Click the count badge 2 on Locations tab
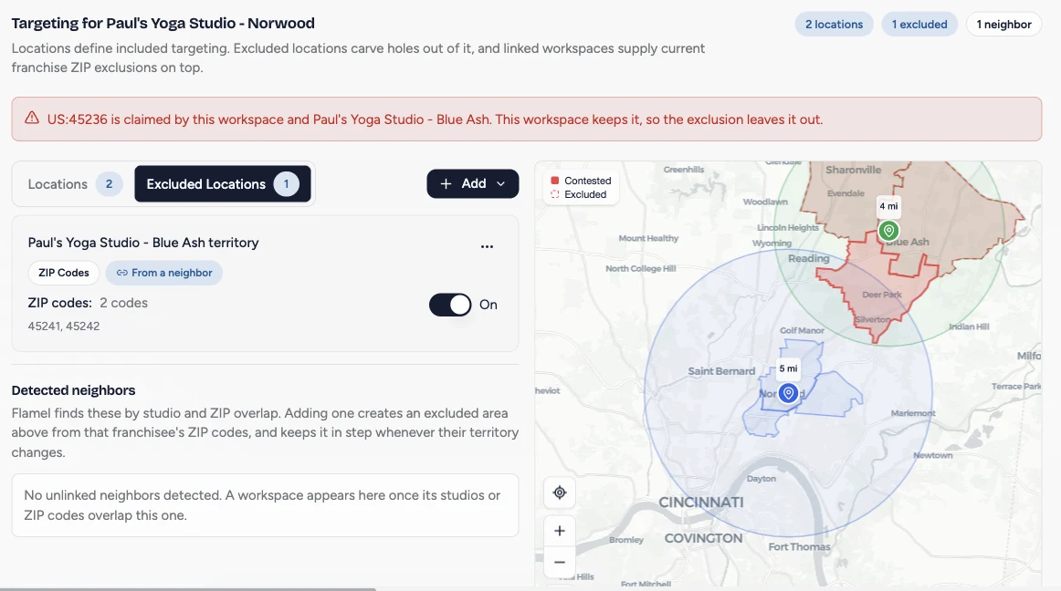The height and width of the screenshot is (591, 1061). [109, 184]
